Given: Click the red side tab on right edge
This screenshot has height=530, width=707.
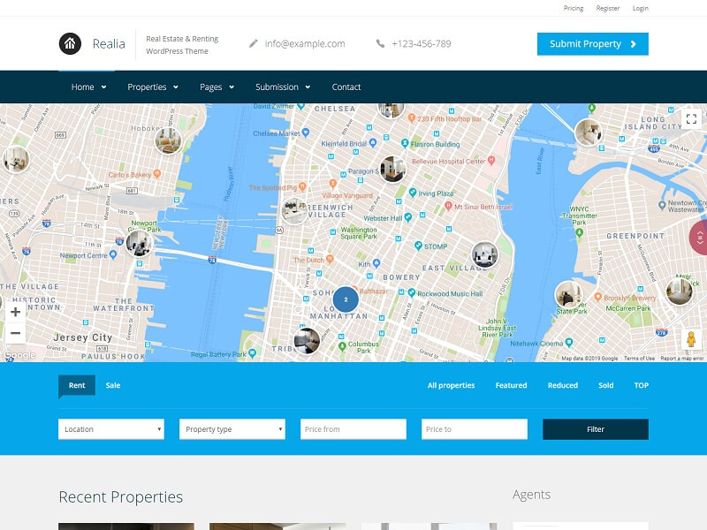Looking at the screenshot, I should (x=699, y=238).
